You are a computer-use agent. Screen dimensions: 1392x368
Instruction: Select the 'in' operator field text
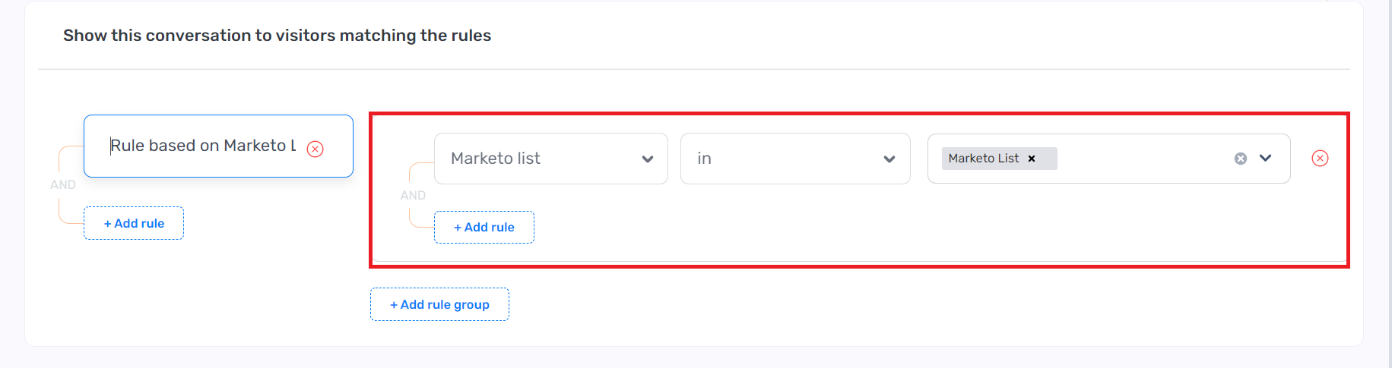(x=705, y=159)
